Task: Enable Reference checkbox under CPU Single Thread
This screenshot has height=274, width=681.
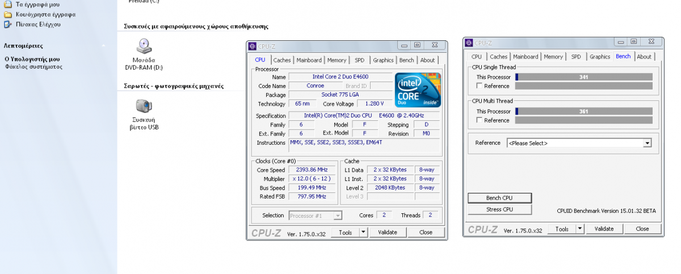Action: tap(480, 86)
